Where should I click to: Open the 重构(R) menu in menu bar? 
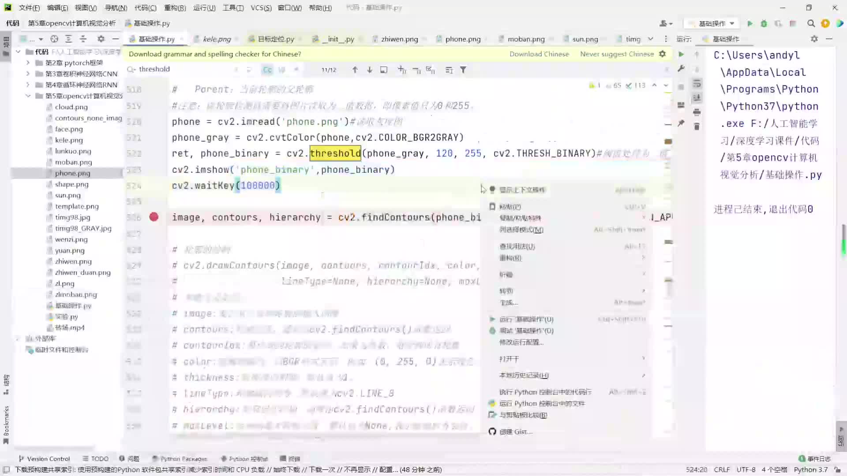click(175, 8)
